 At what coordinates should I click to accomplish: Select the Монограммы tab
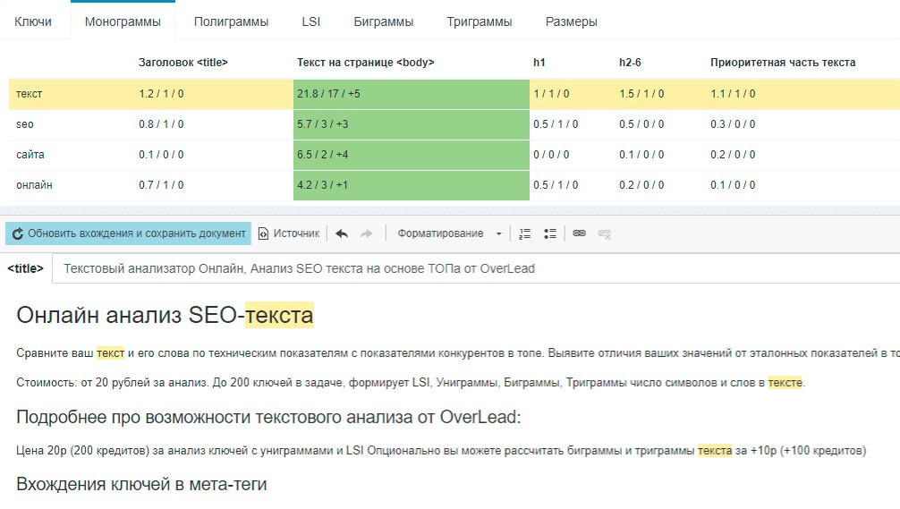click(123, 21)
